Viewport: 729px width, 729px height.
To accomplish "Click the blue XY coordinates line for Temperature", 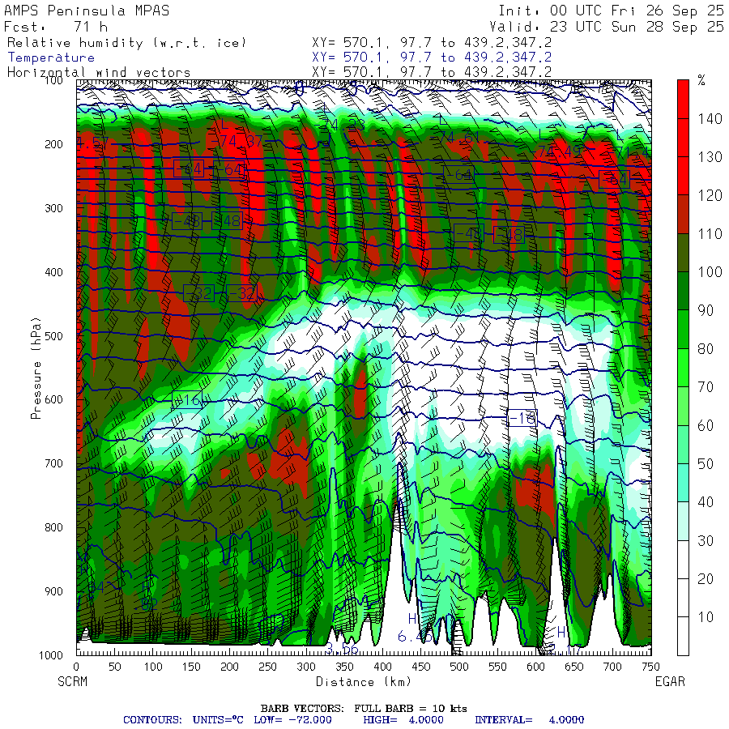I will click(x=432, y=58).
